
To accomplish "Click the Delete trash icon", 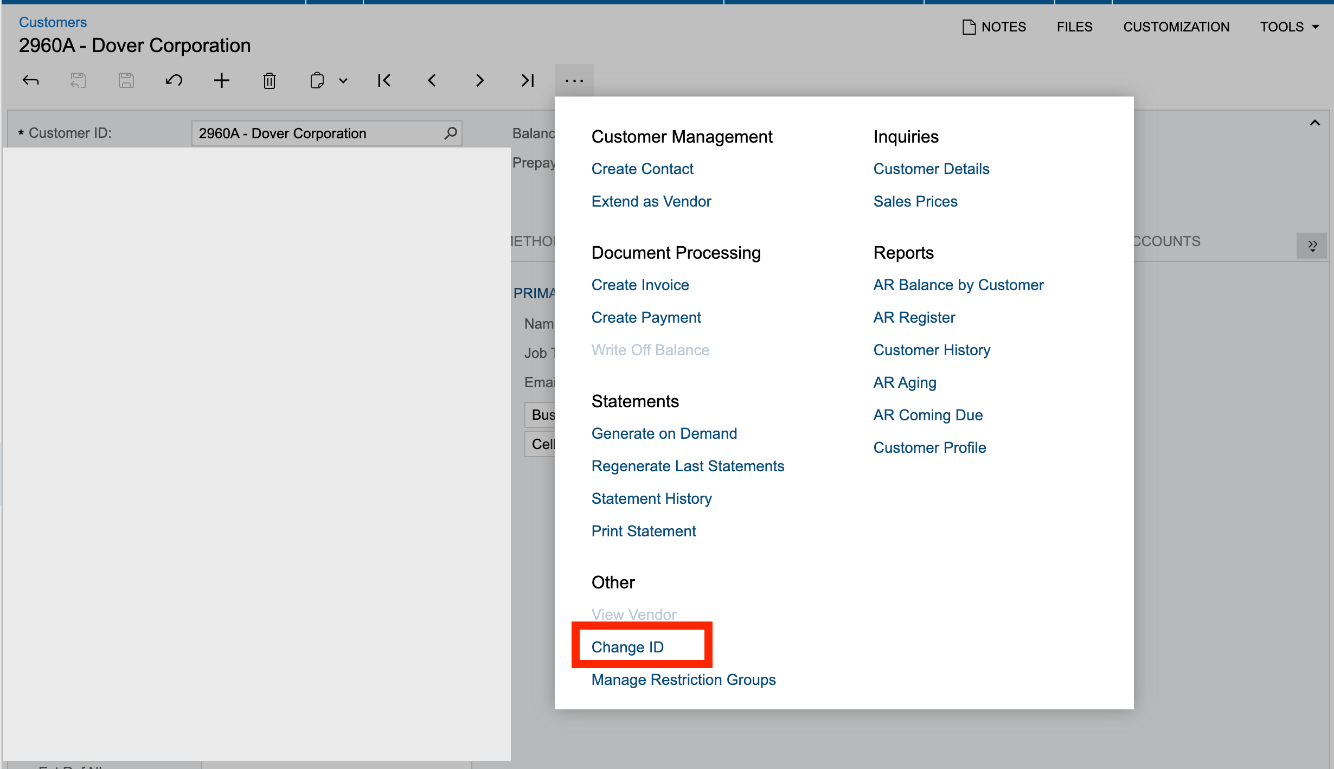I will [x=270, y=81].
